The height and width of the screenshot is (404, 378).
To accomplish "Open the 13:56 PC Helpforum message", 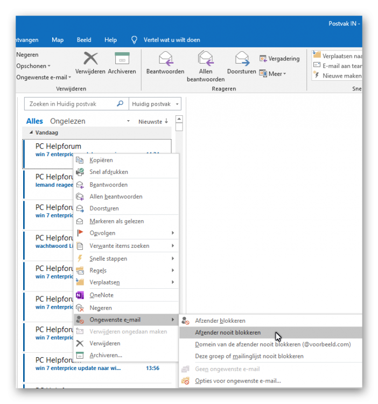I will (97, 368).
